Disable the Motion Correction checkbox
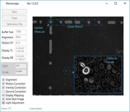The image size is (130, 112). (3, 83)
